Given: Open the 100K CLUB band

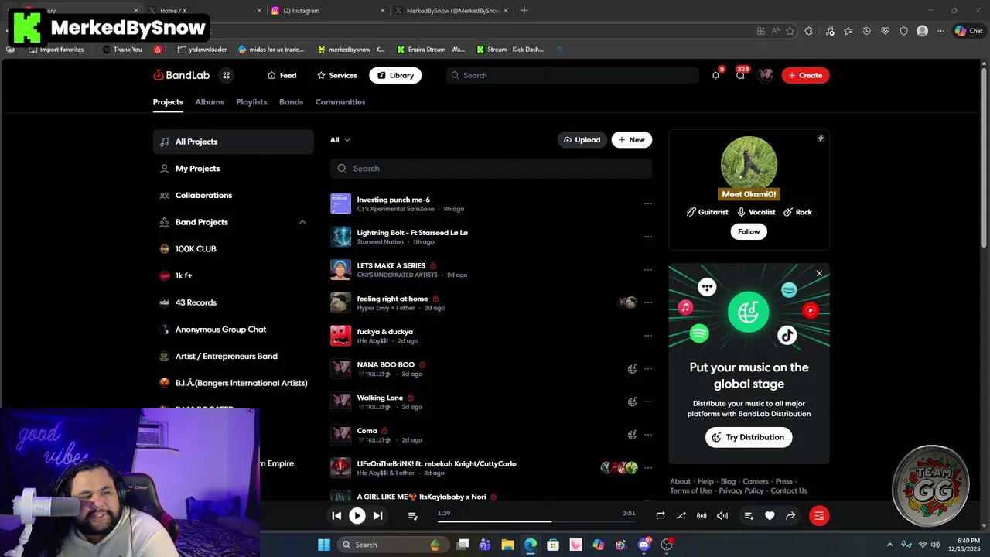Looking at the screenshot, I should coord(234,249).
